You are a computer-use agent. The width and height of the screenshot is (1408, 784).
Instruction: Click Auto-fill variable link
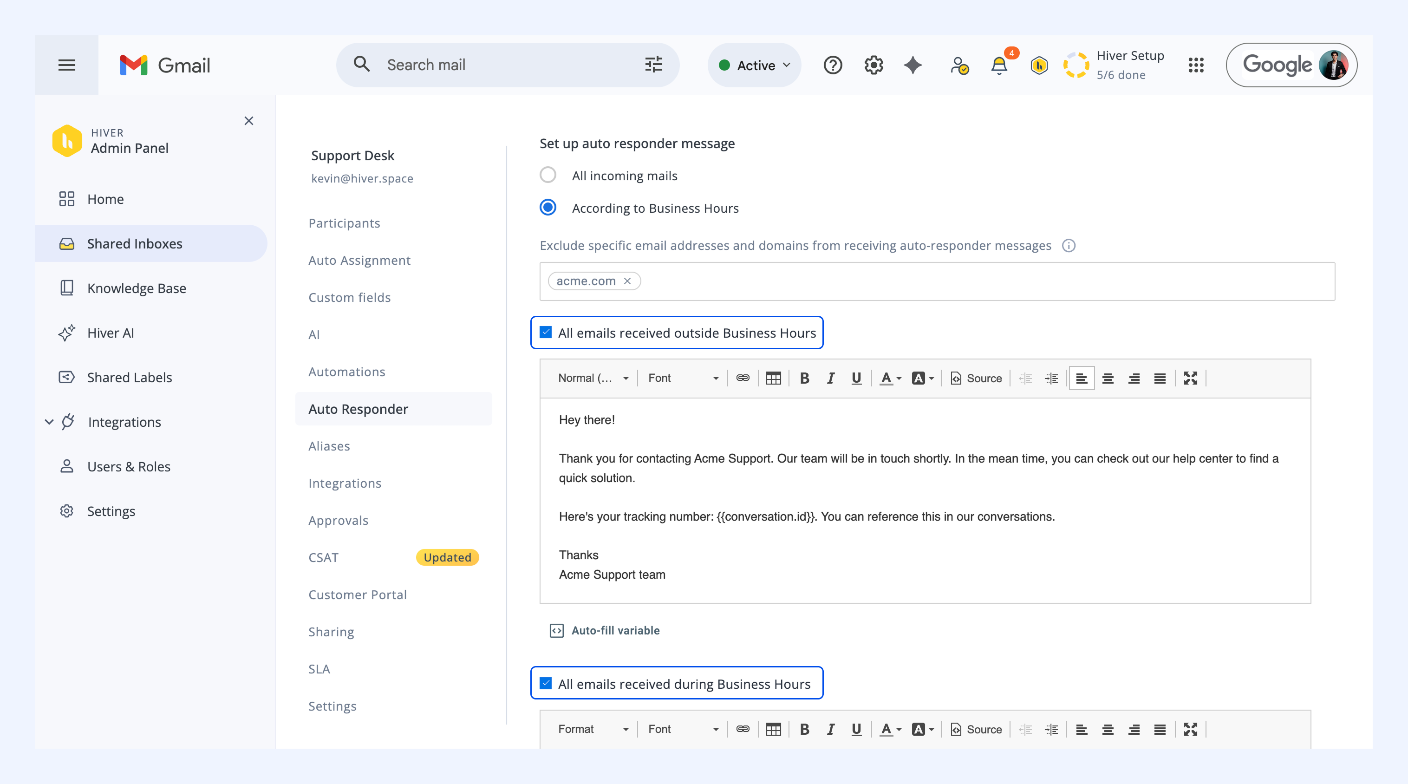point(604,630)
